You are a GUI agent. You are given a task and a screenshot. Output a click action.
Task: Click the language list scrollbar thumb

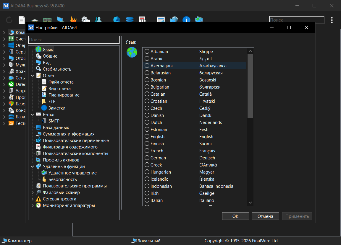250,86
